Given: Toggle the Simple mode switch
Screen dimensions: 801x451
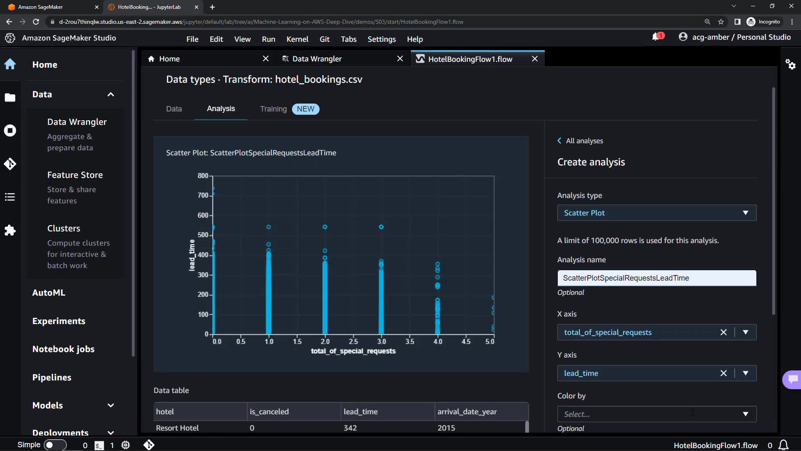Looking at the screenshot, I should pos(55,445).
